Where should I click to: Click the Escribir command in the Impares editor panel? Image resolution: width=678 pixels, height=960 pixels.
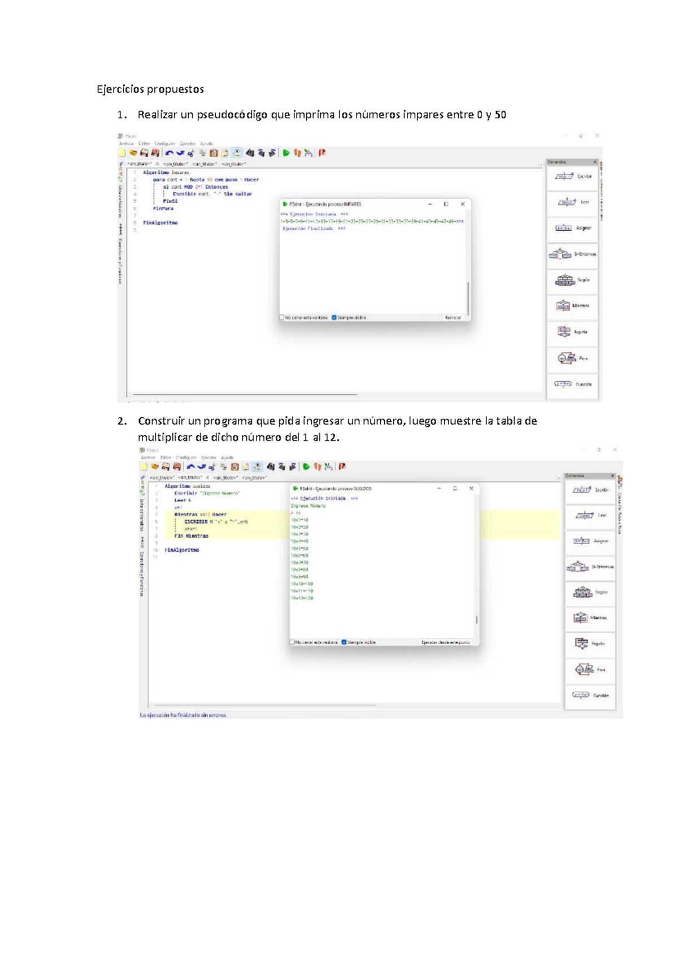572,176
